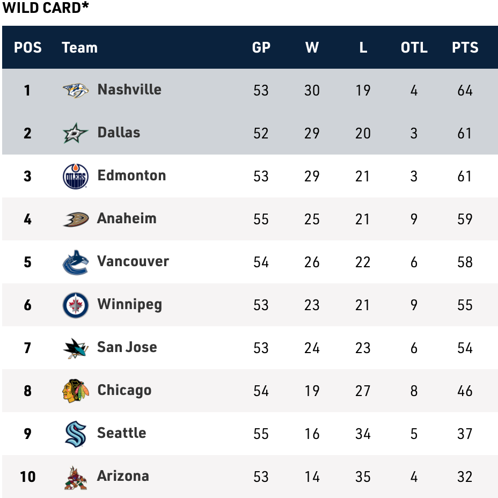Click the Edmonton Oilers logo

[76, 176]
